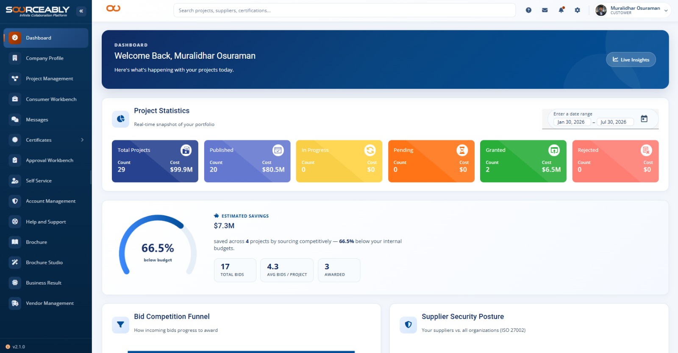678x353 pixels.
Task: Navigate to Consumer Workbench
Action: [x=46, y=99]
